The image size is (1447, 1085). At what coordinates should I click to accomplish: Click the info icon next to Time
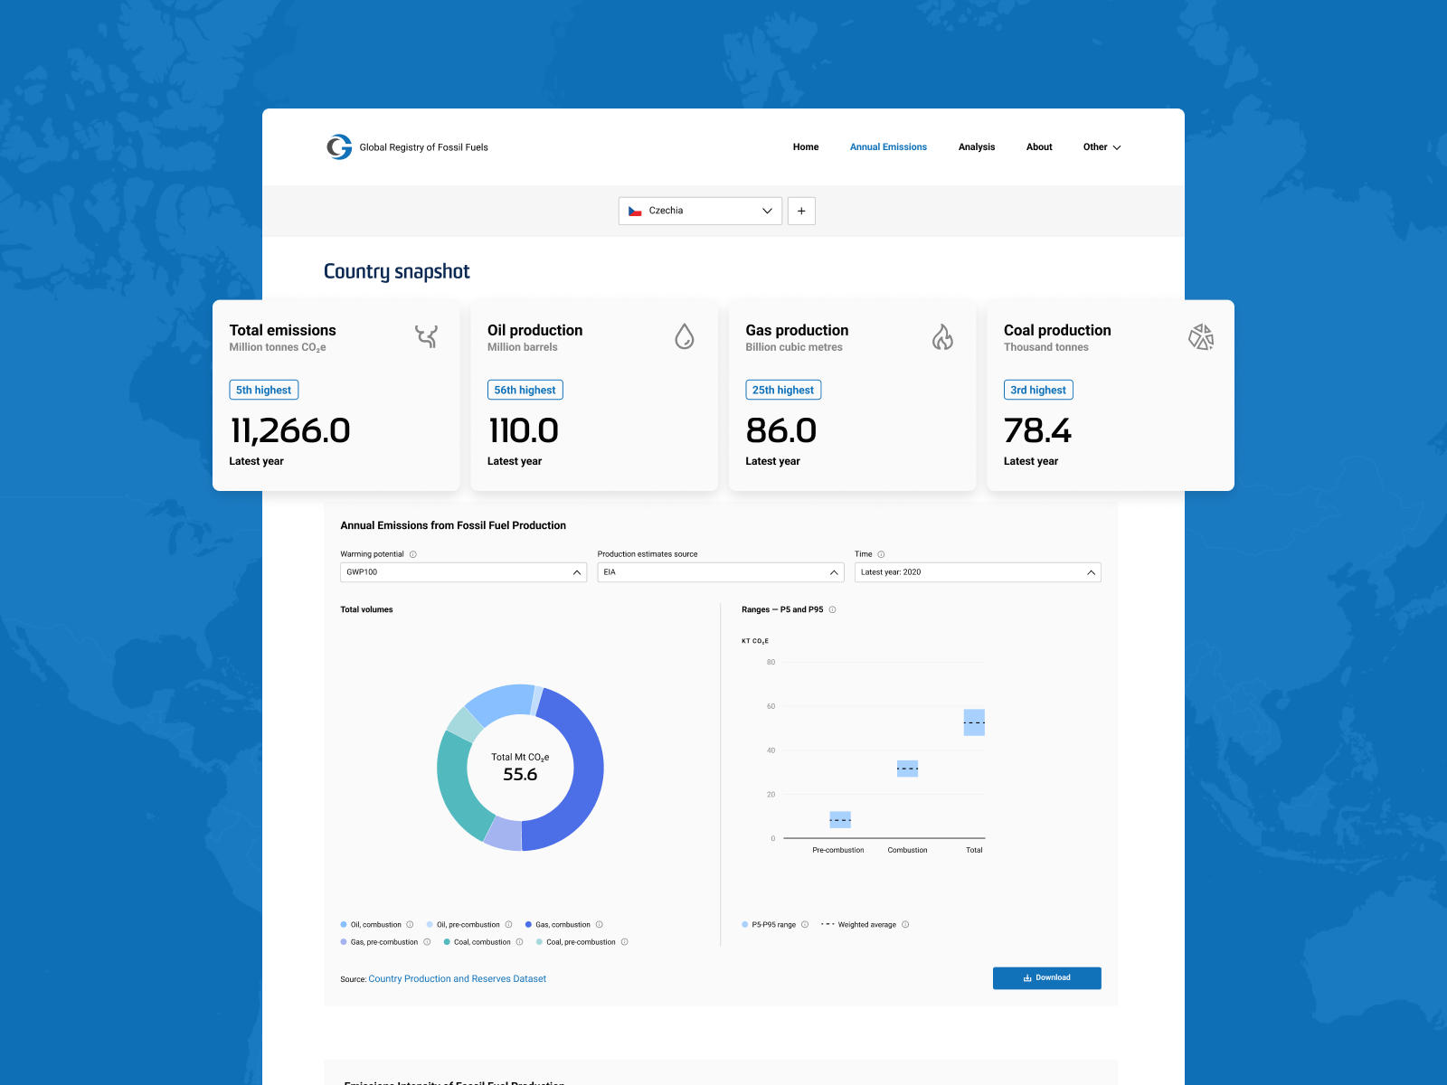tap(881, 554)
